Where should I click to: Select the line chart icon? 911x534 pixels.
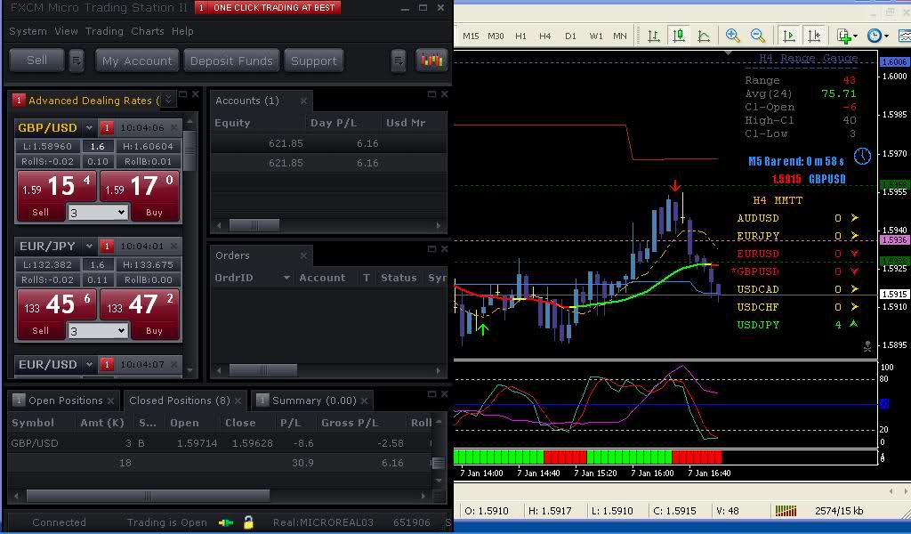click(704, 36)
